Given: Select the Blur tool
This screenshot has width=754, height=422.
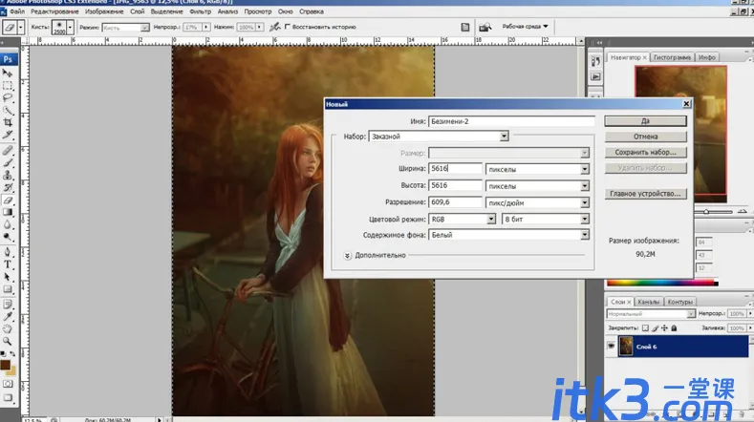Looking at the screenshot, I should pyautogui.click(x=8, y=225).
